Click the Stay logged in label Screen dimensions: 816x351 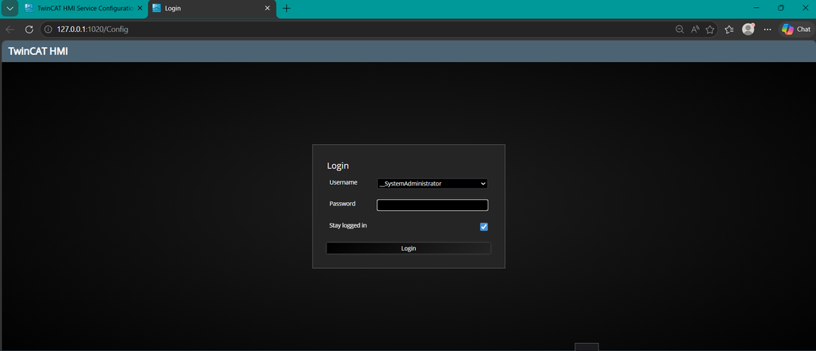[348, 226]
